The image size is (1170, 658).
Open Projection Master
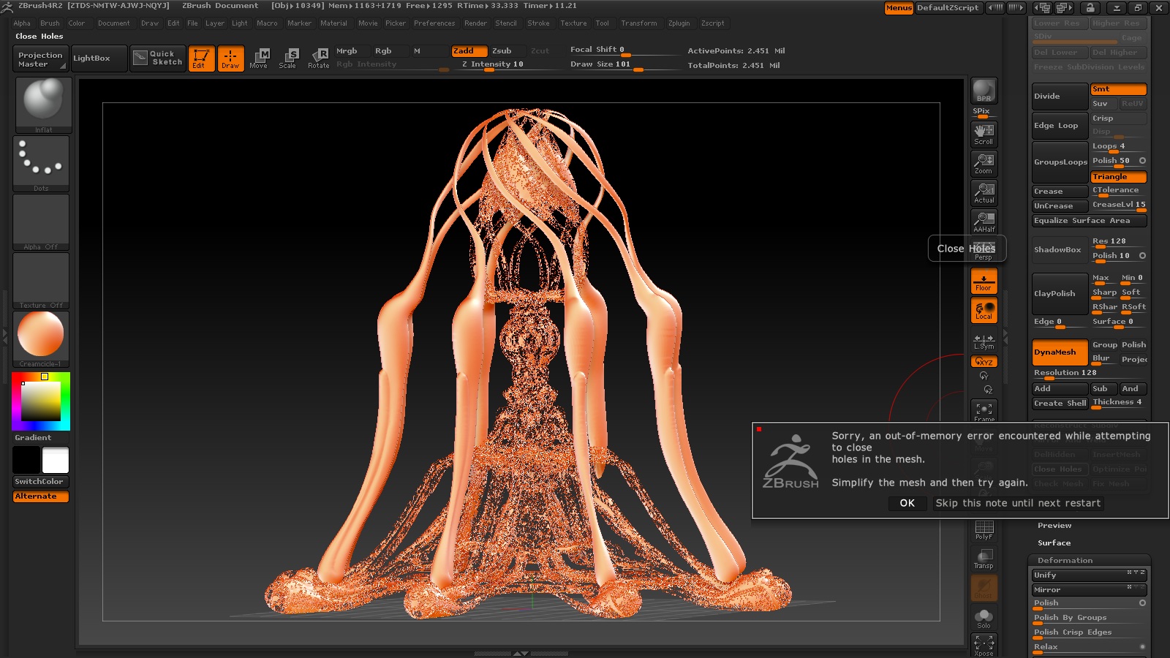click(x=41, y=58)
